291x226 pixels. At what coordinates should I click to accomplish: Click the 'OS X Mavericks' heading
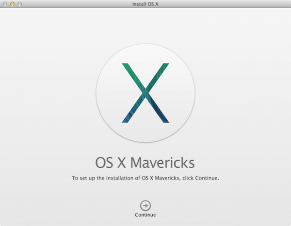(145, 162)
